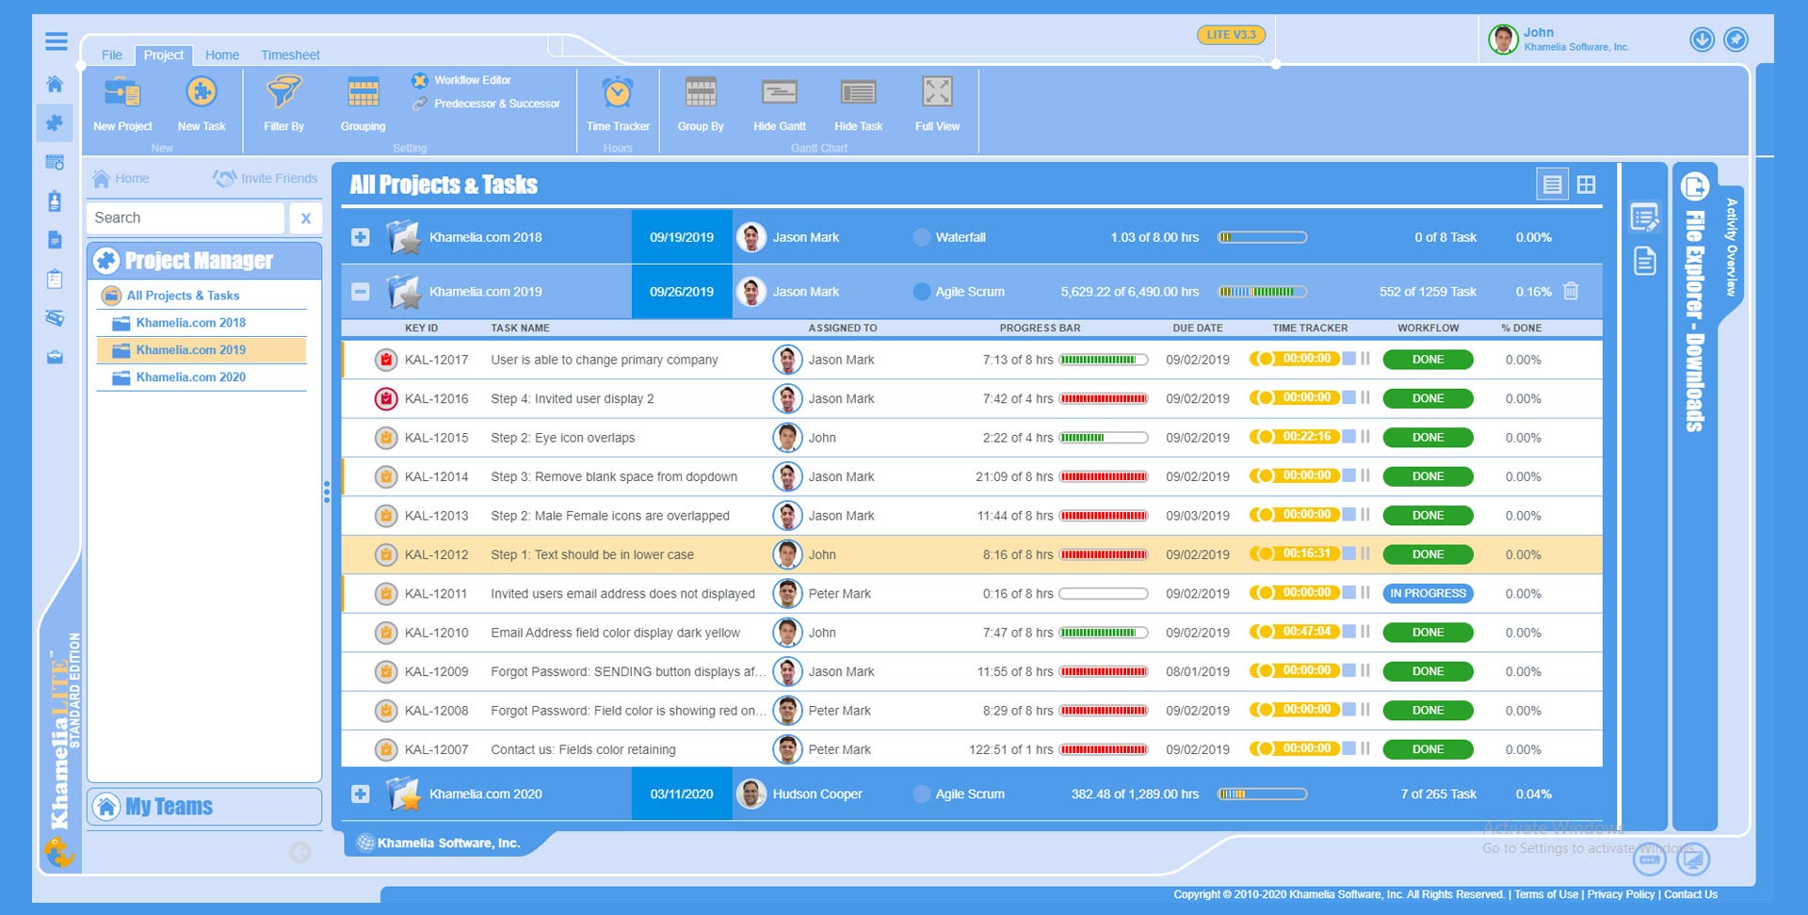
Task: Click download arrow icon near user name
Action: (1702, 40)
